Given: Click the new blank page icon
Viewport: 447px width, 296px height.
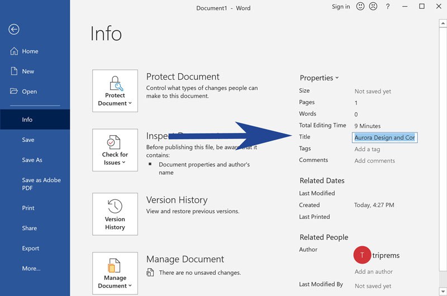Looking at the screenshot, I should click(14, 71).
